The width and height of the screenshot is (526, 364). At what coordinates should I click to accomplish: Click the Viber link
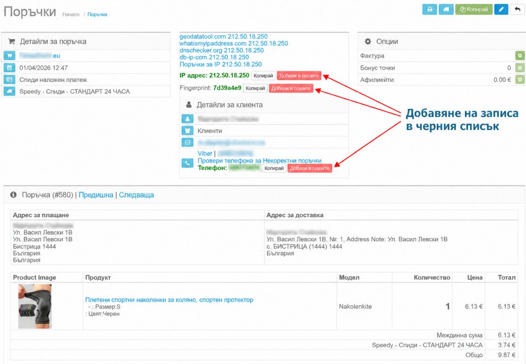[x=205, y=154]
